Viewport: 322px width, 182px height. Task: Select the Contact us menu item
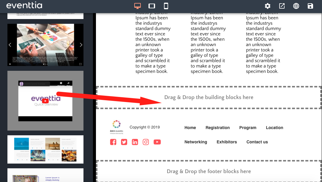(x=257, y=142)
